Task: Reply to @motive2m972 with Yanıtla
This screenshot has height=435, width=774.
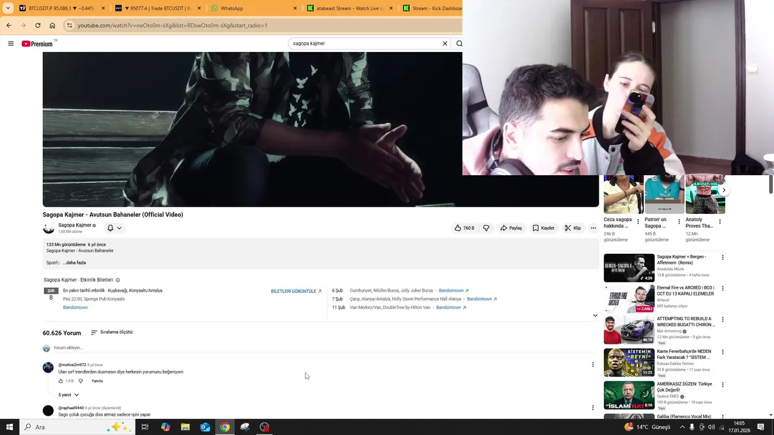Action: click(97, 381)
